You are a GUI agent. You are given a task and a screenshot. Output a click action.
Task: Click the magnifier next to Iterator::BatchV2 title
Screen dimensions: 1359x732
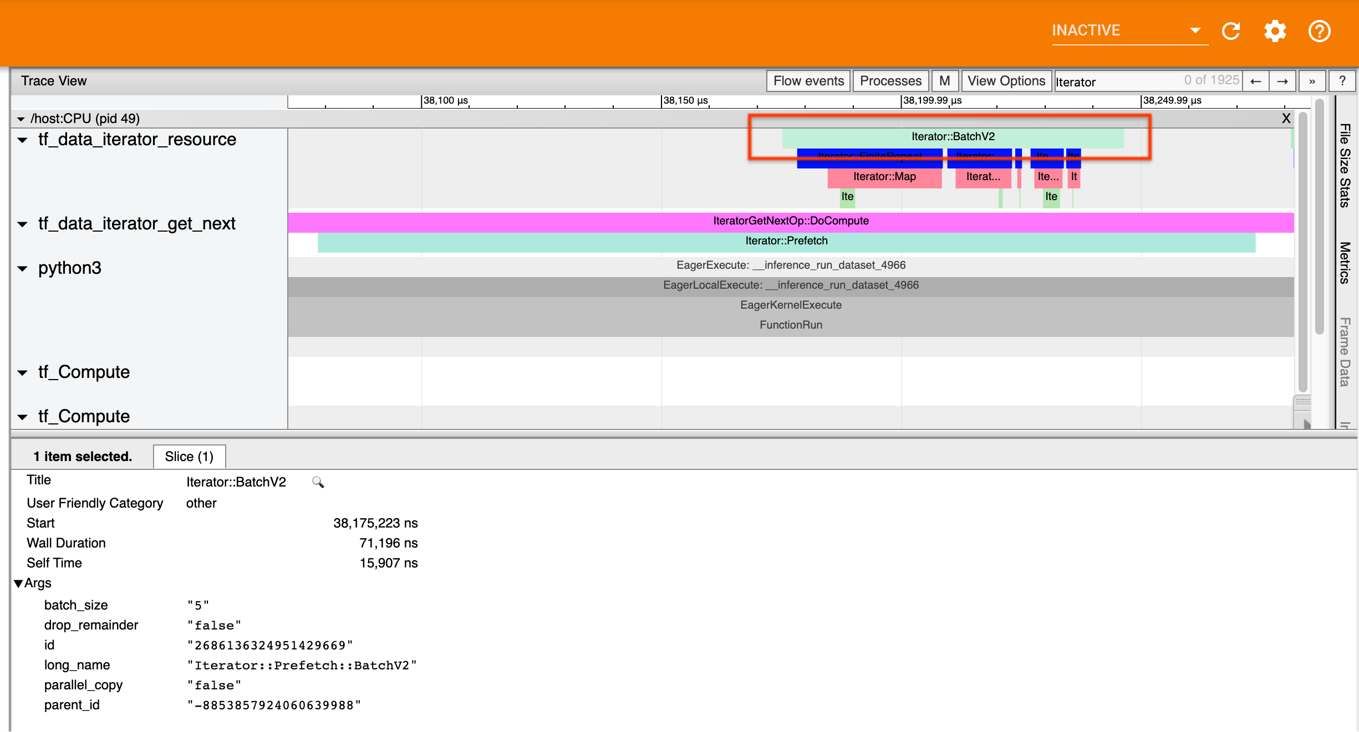[318, 482]
